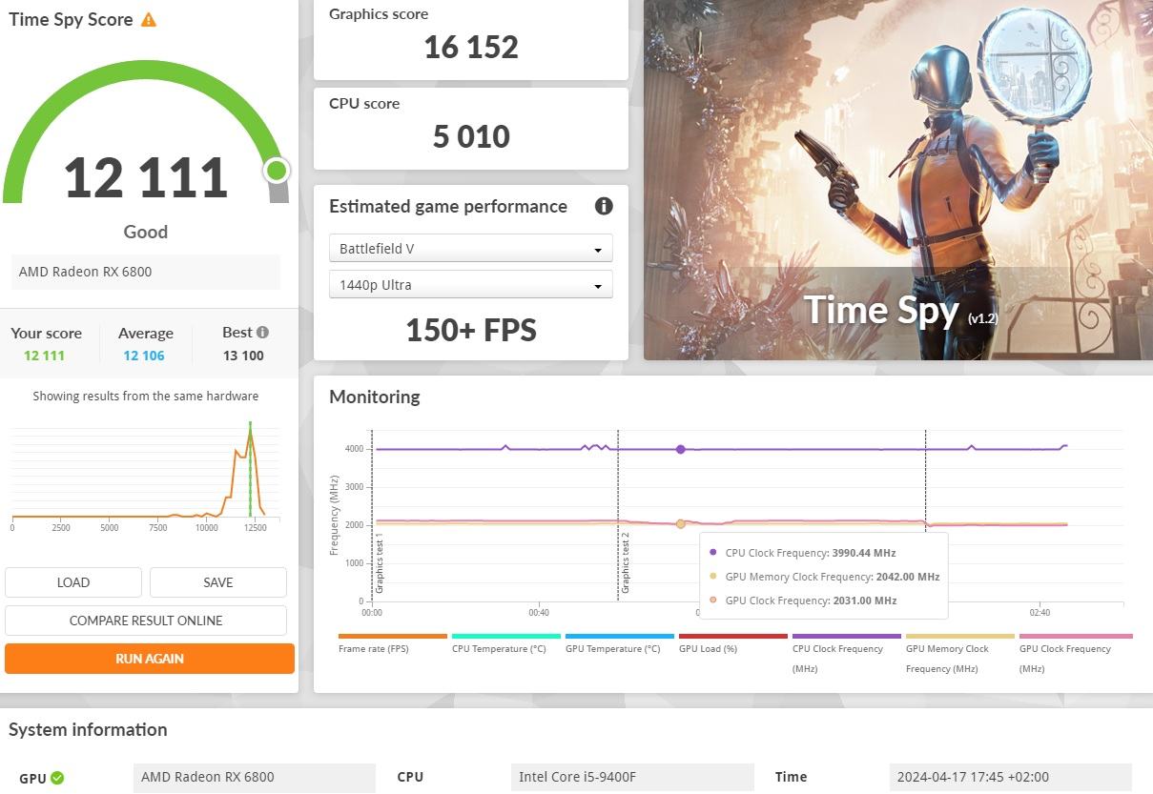The image size is (1153, 794).
Task: Click the LOAD button
Action: click(x=73, y=582)
